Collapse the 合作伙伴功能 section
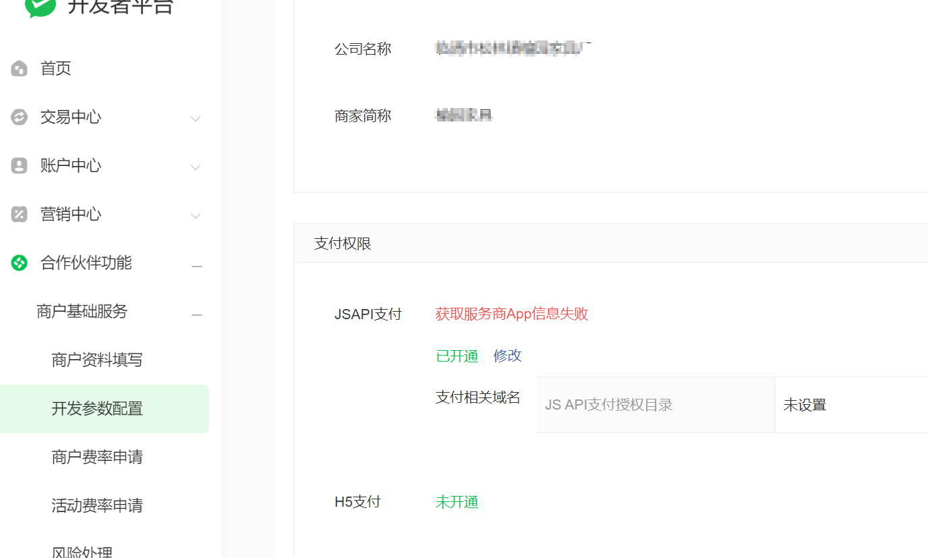928x558 pixels. [x=197, y=267]
